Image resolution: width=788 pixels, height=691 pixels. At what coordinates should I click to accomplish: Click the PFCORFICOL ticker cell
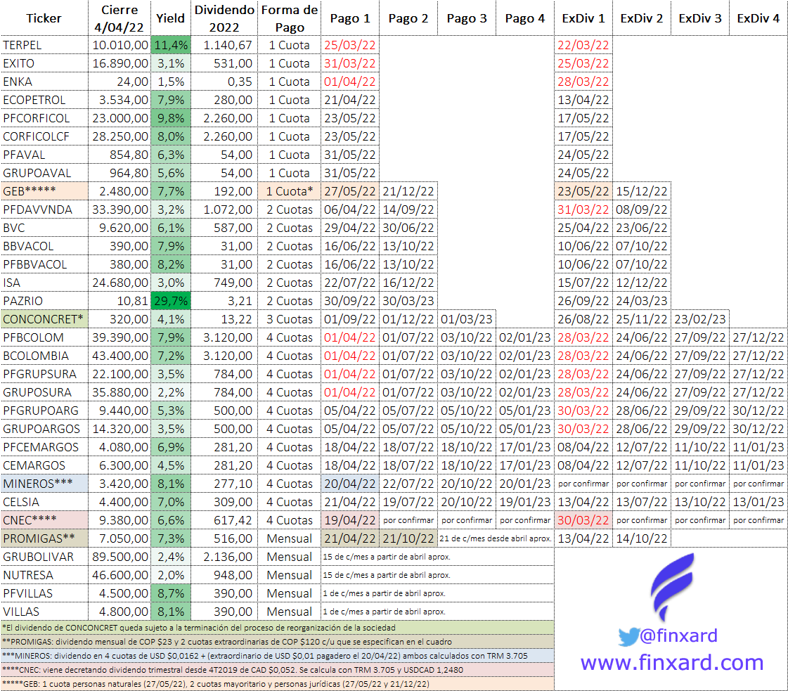click(x=44, y=118)
